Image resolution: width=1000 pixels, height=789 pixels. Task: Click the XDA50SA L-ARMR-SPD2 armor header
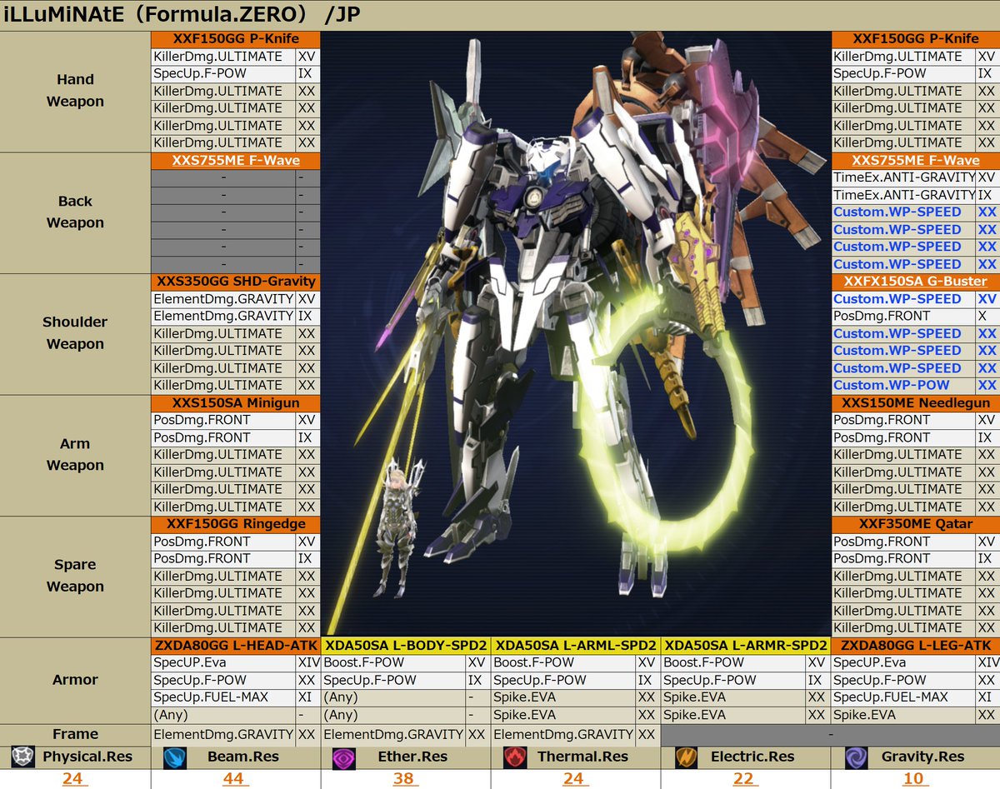746,646
